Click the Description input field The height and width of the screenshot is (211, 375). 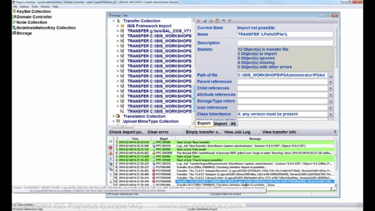click(285, 43)
